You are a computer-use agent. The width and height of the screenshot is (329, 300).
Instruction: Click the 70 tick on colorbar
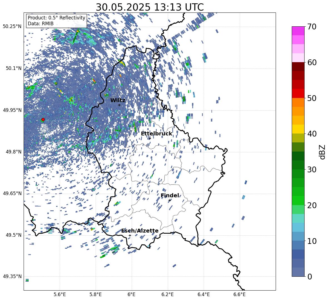pyautogui.click(x=312, y=27)
